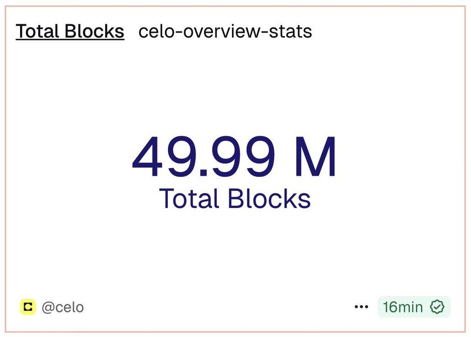The height and width of the screenshot is (337, 471).
Task: Click the Total Blocks label under the counter
Action: pos(235,199)
